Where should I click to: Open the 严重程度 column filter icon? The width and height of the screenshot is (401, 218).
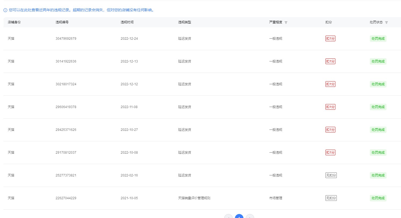tap(286, 23)
